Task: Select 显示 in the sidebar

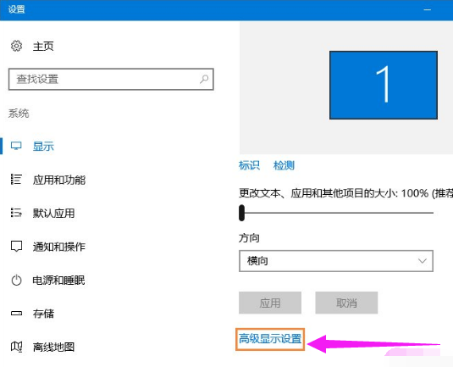Action: pyautogui.click(x=43, y=146)
